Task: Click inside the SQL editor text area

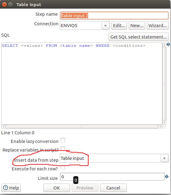Action: tap(82, 84)
